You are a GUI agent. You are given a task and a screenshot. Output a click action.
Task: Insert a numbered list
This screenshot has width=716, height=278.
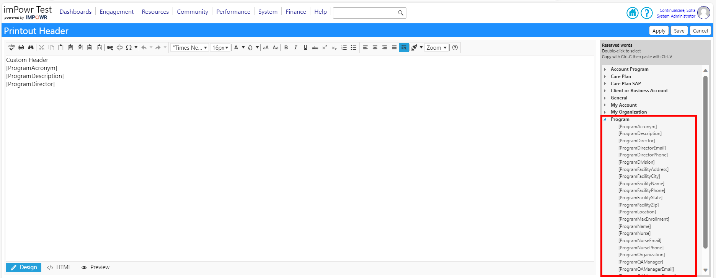344,47
